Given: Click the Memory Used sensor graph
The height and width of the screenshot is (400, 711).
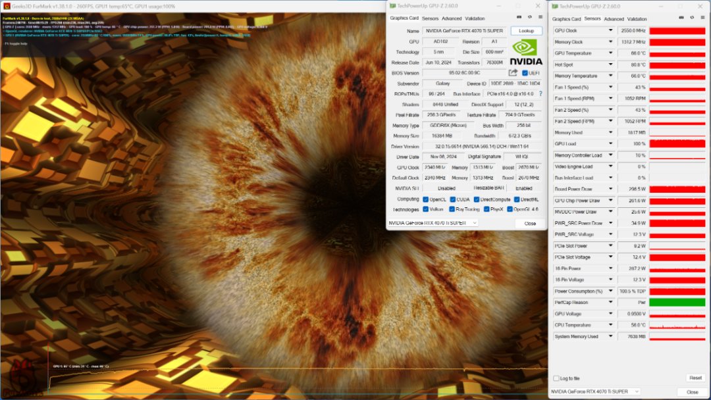Looking at the screenshot, I should [677, 132].
